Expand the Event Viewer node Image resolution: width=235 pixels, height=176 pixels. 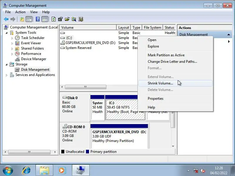coord(12,43)
